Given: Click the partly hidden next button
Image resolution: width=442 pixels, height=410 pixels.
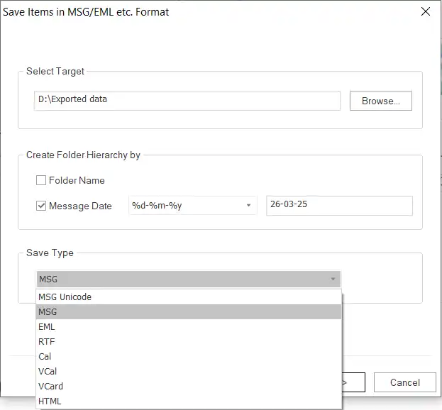Looking at the screenshot, I should point(353,382).
